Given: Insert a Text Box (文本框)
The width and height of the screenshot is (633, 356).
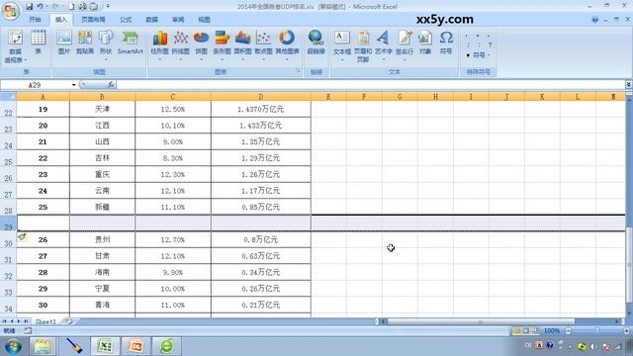Looking at the screenshot, I should 342,45.
